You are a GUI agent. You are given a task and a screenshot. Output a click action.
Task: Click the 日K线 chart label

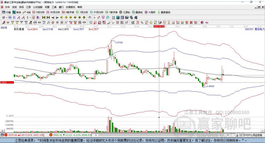coord(4,28)
